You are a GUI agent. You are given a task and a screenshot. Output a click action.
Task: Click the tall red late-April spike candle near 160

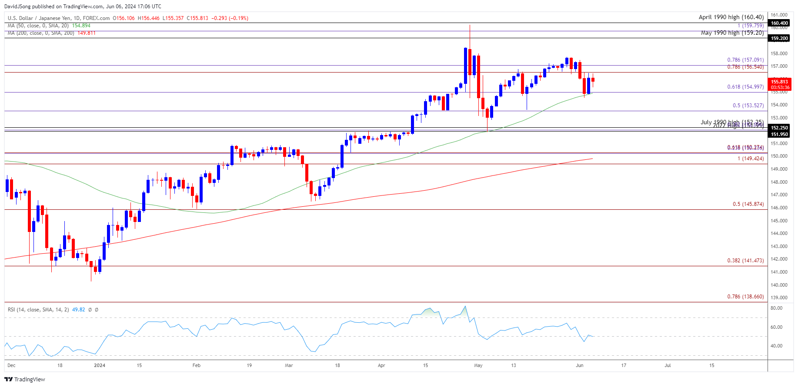[x=470, y=61]
